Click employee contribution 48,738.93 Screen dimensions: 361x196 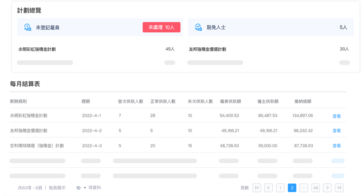[229, 146]
